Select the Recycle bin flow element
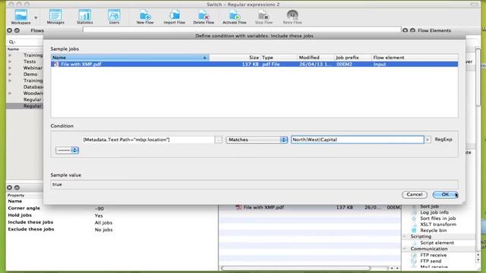This screenshot has width=486, height=273. pyautogui.click(x=434, y=231)
